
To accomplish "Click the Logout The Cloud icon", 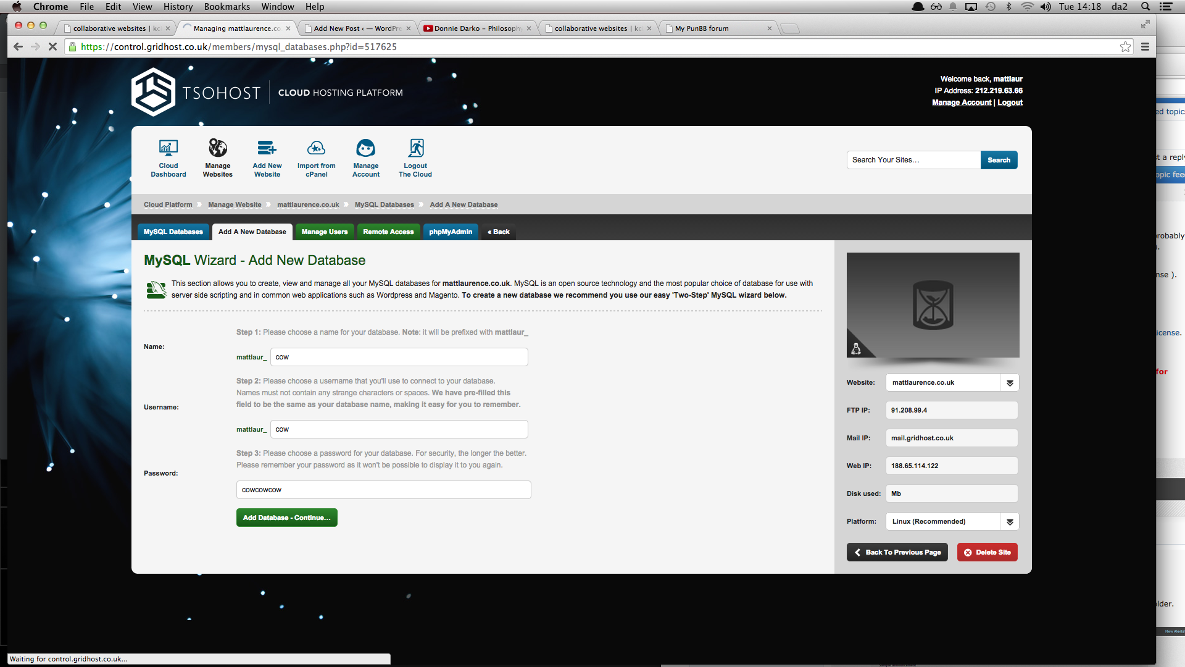I will click(x=415, y=149).
